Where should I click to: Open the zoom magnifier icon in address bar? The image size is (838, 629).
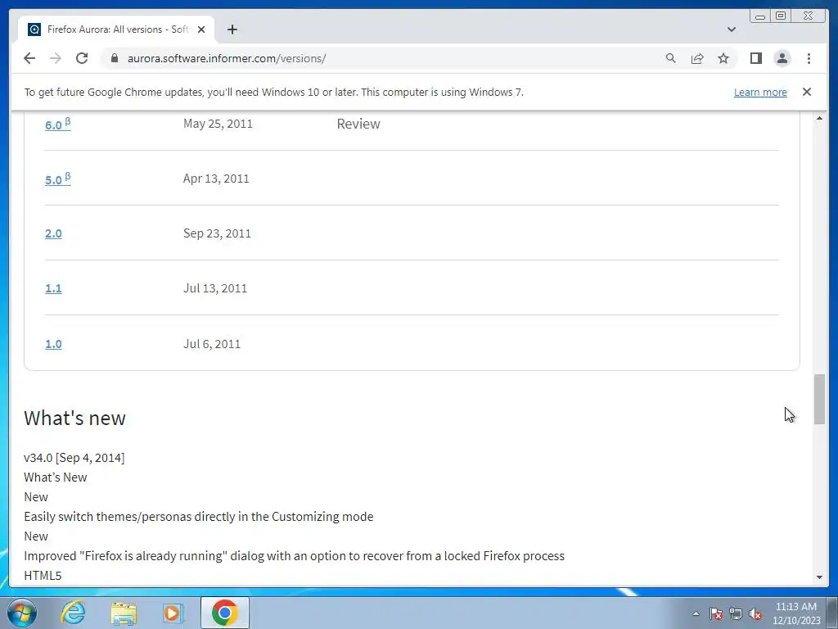coord(671,58)
